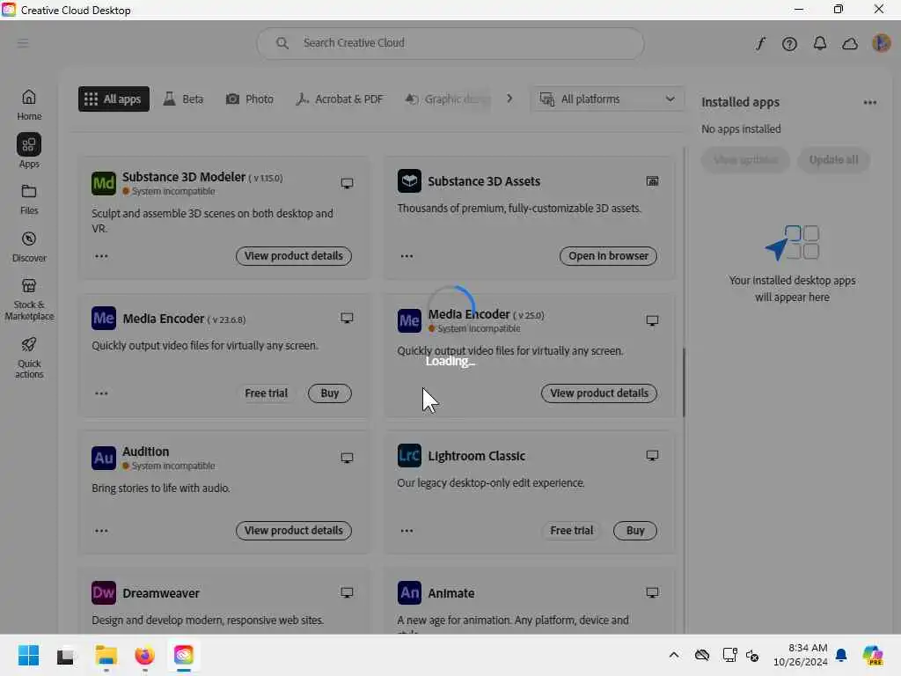Open more options for Installed apps panel
Viewport: 901px width, 676px height.
click(870, 102)
